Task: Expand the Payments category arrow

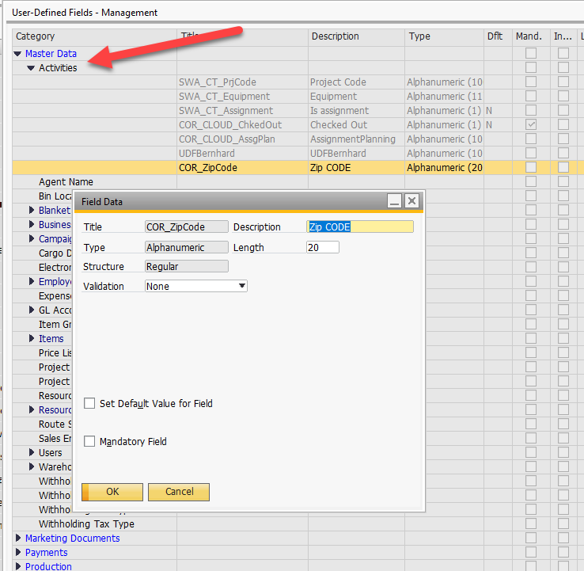Action: coord(18,552)
